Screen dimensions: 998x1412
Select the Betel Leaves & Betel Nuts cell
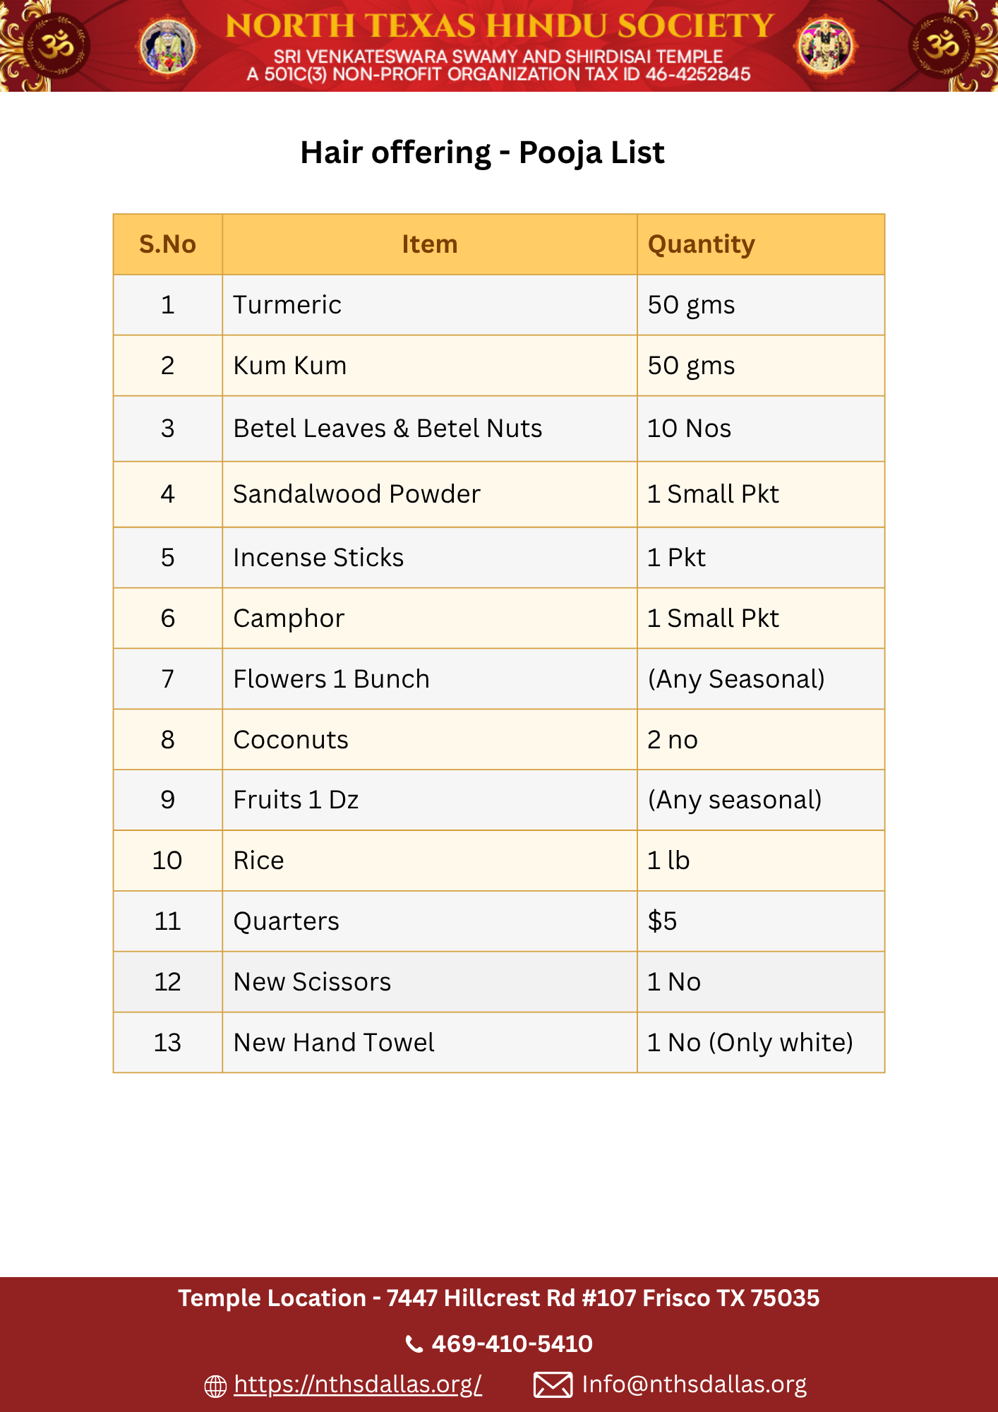pyautogui.click(x=387, y=429)
